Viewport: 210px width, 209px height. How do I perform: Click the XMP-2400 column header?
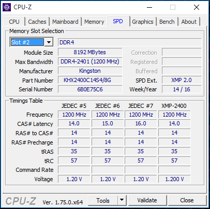(174, 106)
